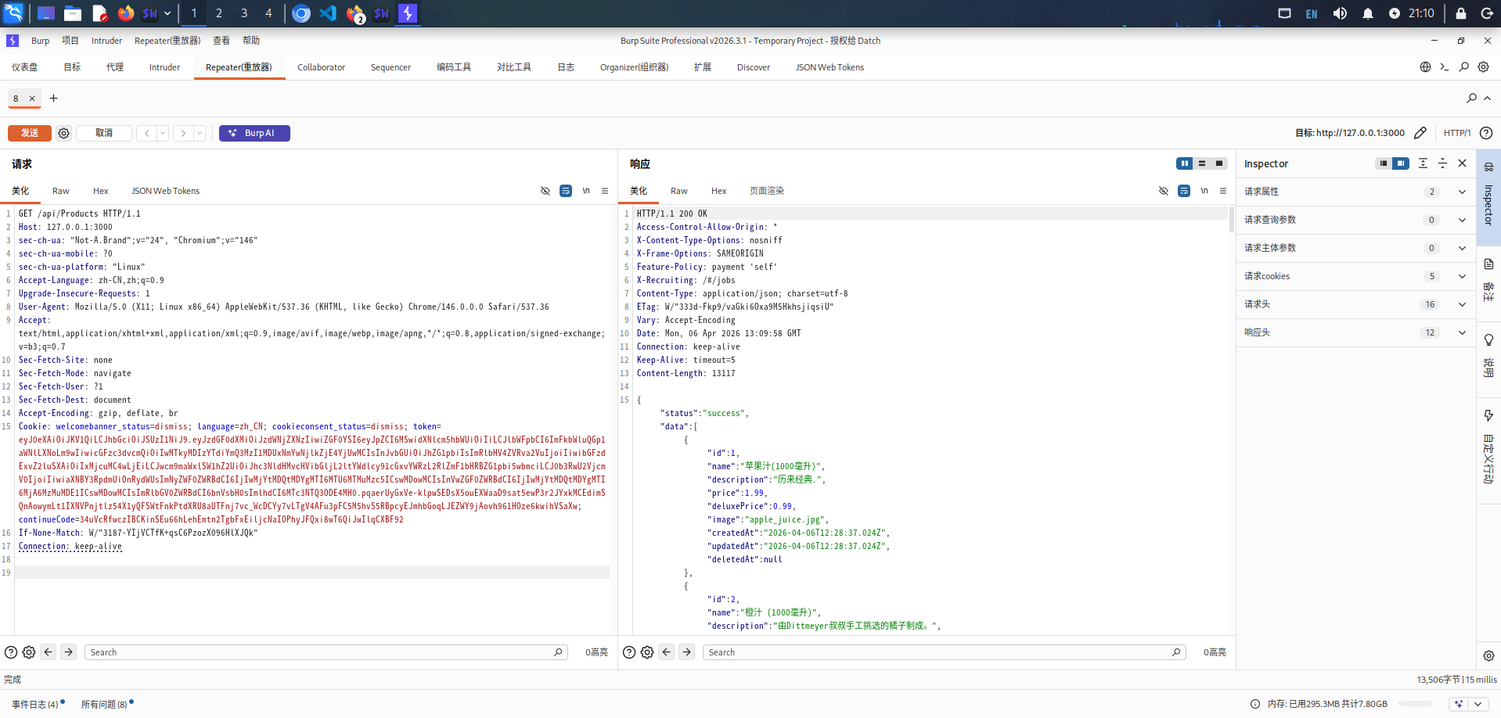Open response search help icon at bottom
Screen dimensions: 1501x718
coord(629,652)
